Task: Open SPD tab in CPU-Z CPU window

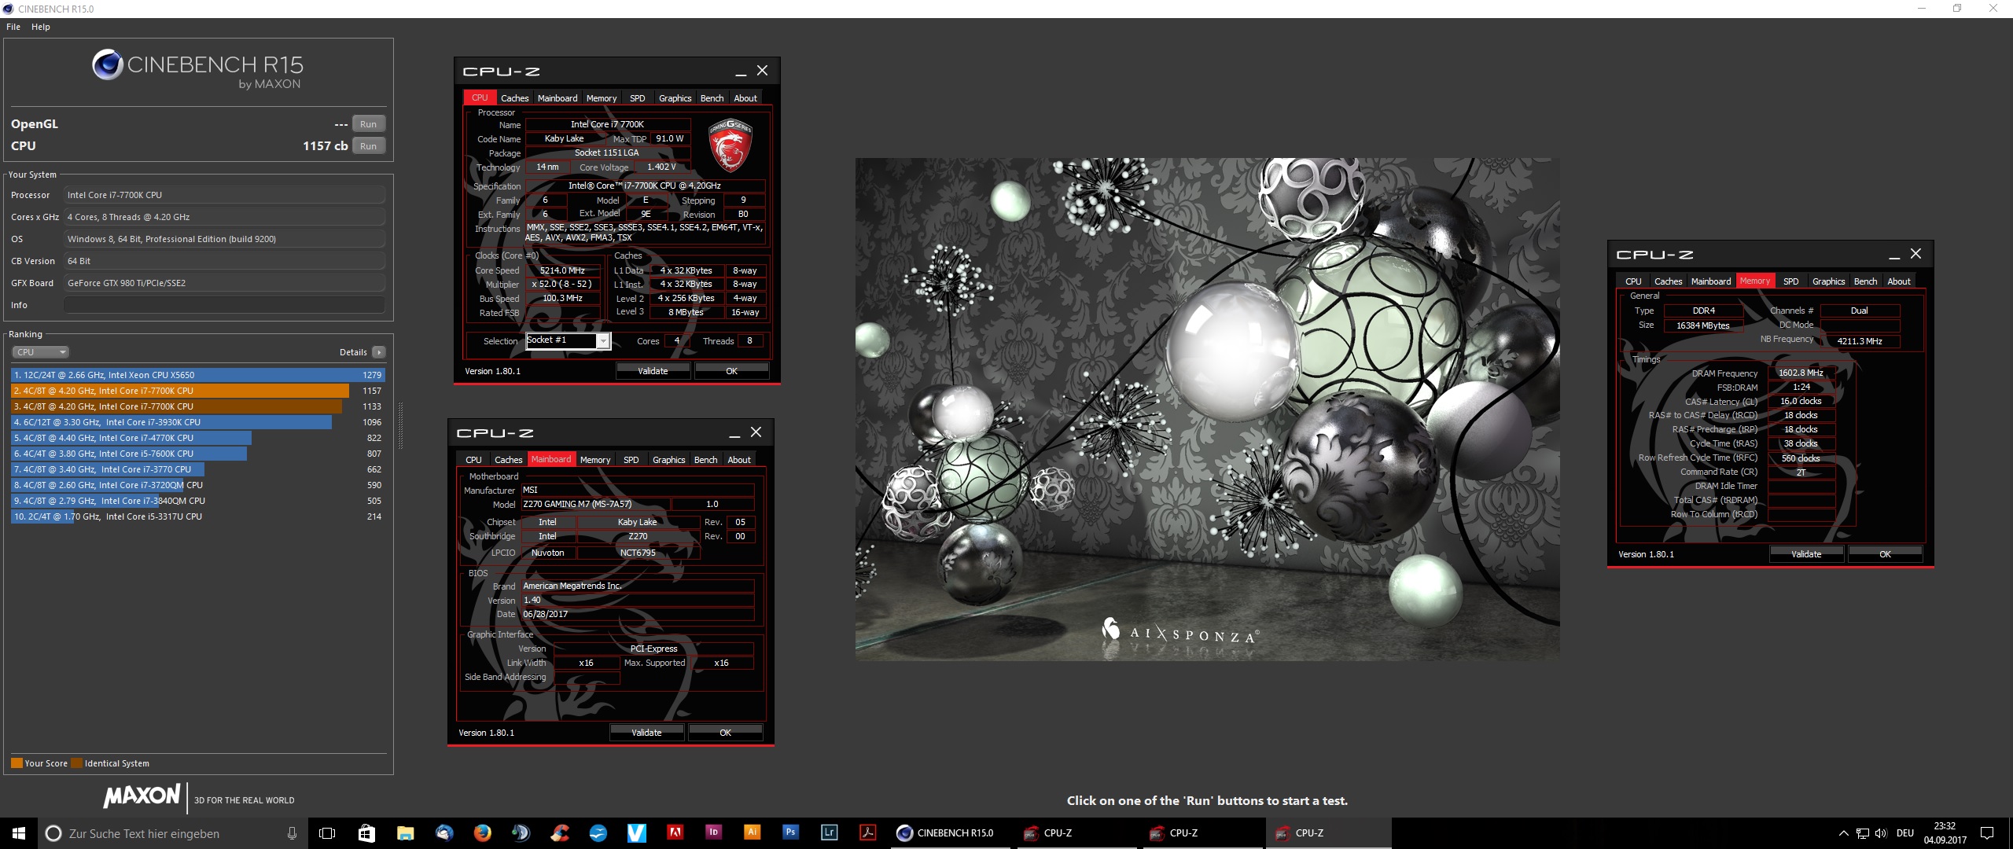Action: tap(638, 98)
